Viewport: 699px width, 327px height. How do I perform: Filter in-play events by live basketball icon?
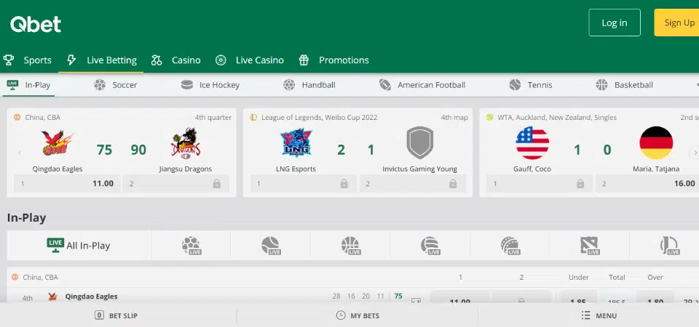click(350, 245)
